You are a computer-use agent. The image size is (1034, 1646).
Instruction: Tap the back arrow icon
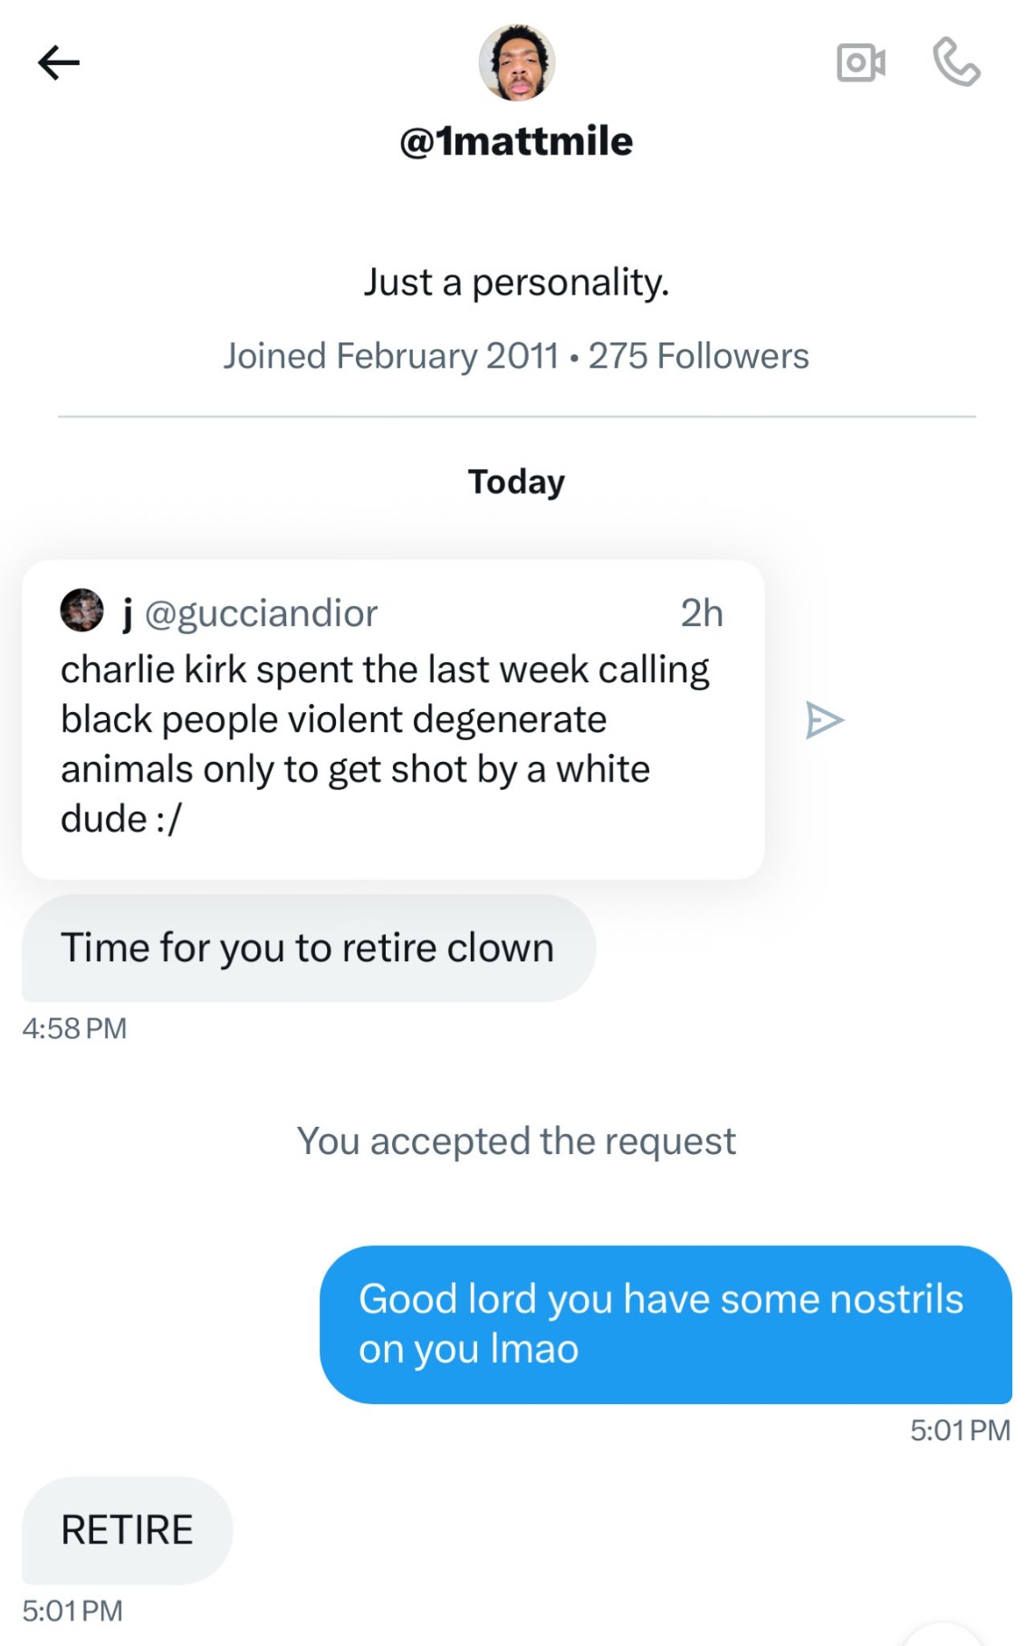[59, 63]
